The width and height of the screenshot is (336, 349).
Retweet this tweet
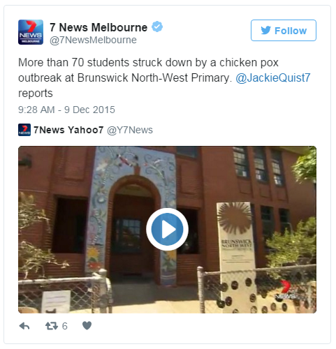(x=52, y=326)
